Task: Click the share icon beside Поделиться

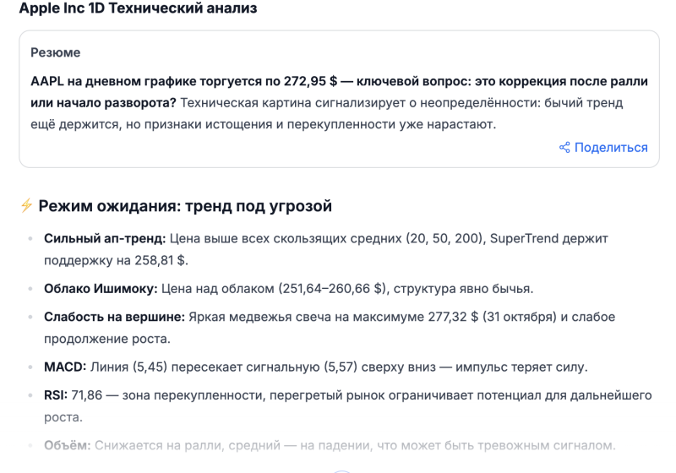Action: click(x=564, y=147)
